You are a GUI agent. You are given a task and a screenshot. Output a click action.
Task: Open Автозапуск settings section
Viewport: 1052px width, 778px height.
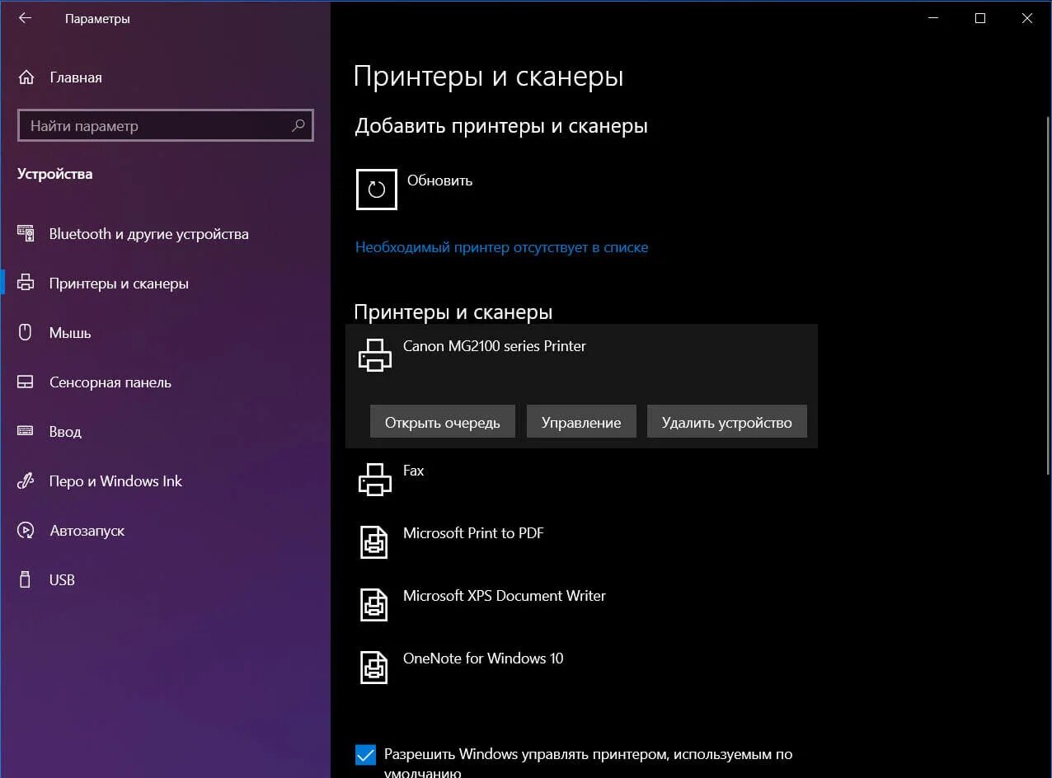87,531
